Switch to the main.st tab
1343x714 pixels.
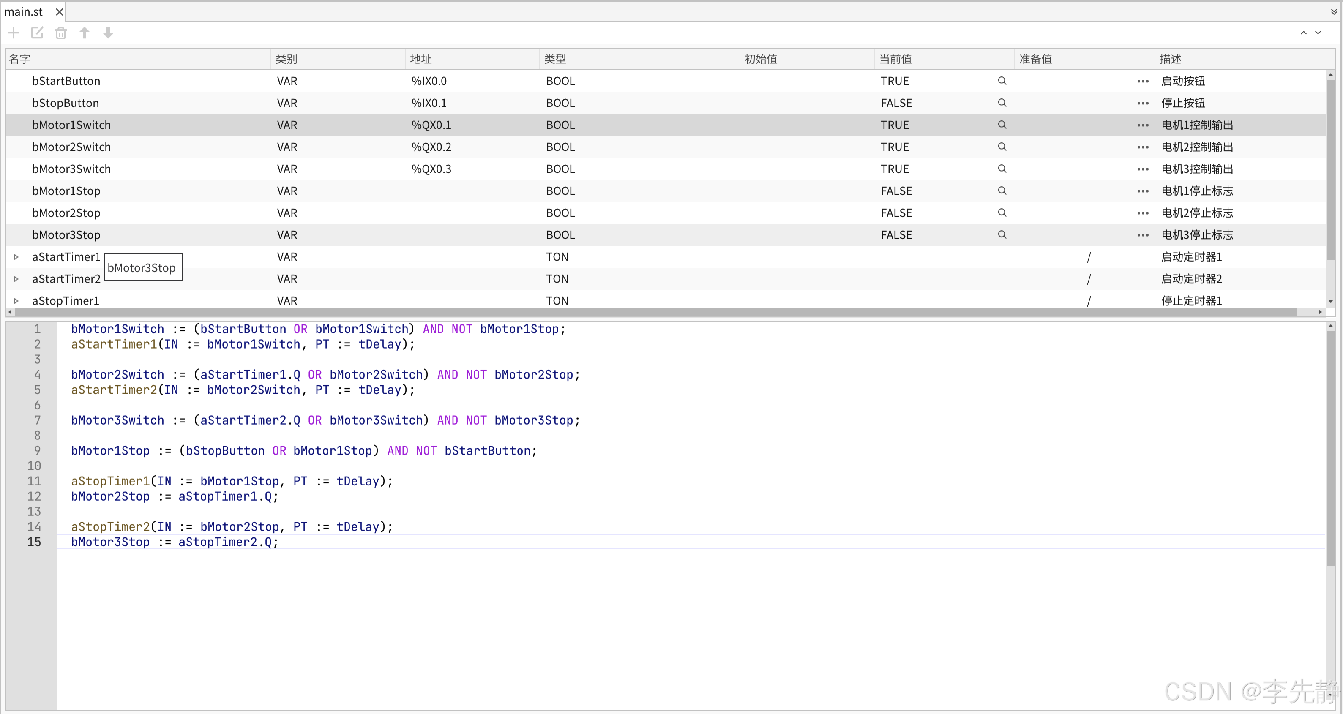click(x=24, y=11)
